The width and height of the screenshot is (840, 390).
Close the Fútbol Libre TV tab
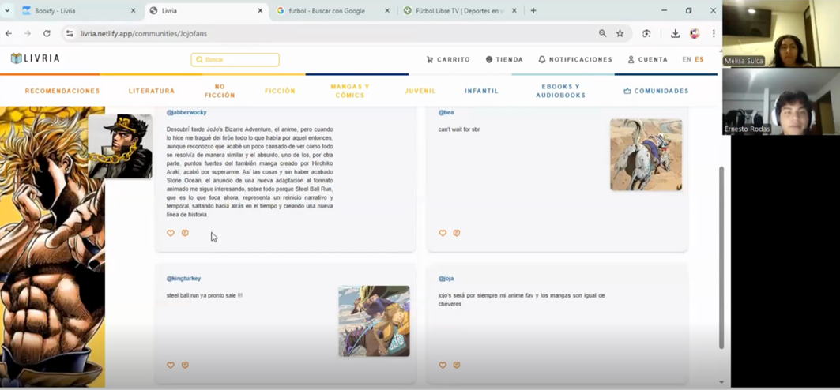[x=514, y=11]
